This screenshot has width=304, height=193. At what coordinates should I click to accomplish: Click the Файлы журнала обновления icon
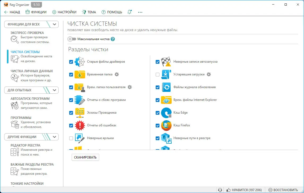pos(166,87)
